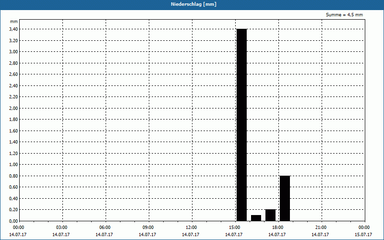Click the mm unit label on axis
Viewport: 384px width, 240px height.
coord(14,22)
